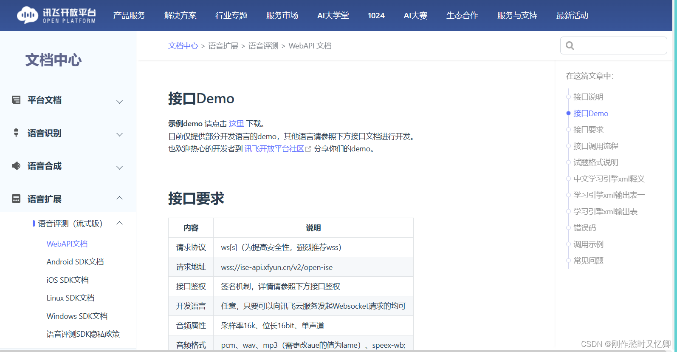Jump to 学习引擎xml输出表一 in outline
677x352 pixels.
point(609,195)
